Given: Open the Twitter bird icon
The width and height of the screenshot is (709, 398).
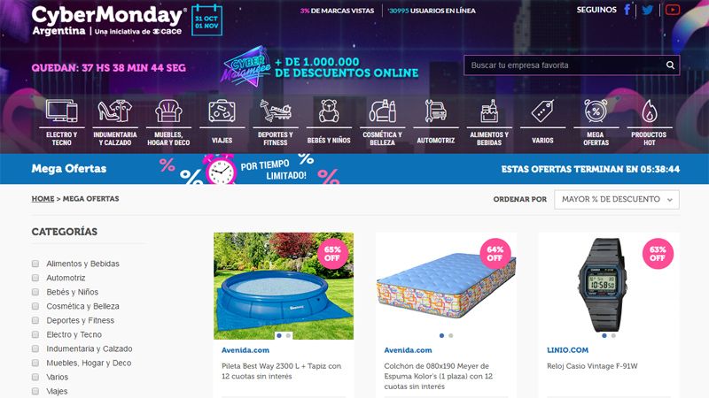Looking at the screenshot, I should [x=648, y=10].
